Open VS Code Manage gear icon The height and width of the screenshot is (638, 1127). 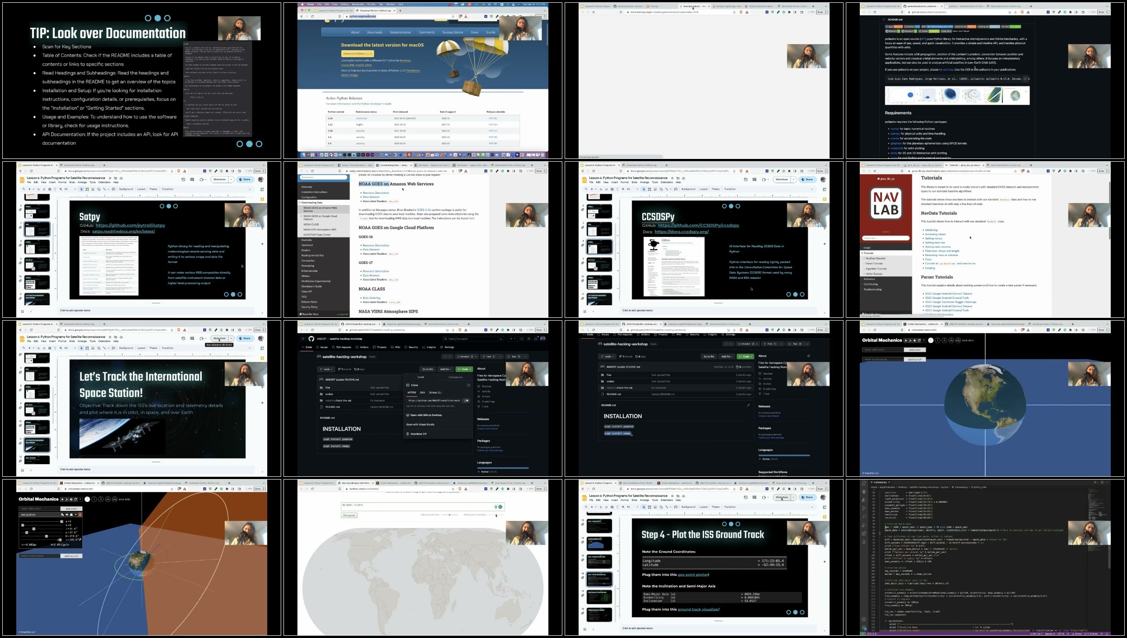coord(864,628)
